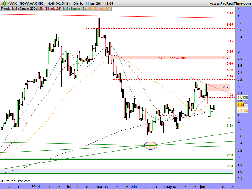Click the 25 date label on time axis
Screen dimensions: 252x189
[126, 187]
